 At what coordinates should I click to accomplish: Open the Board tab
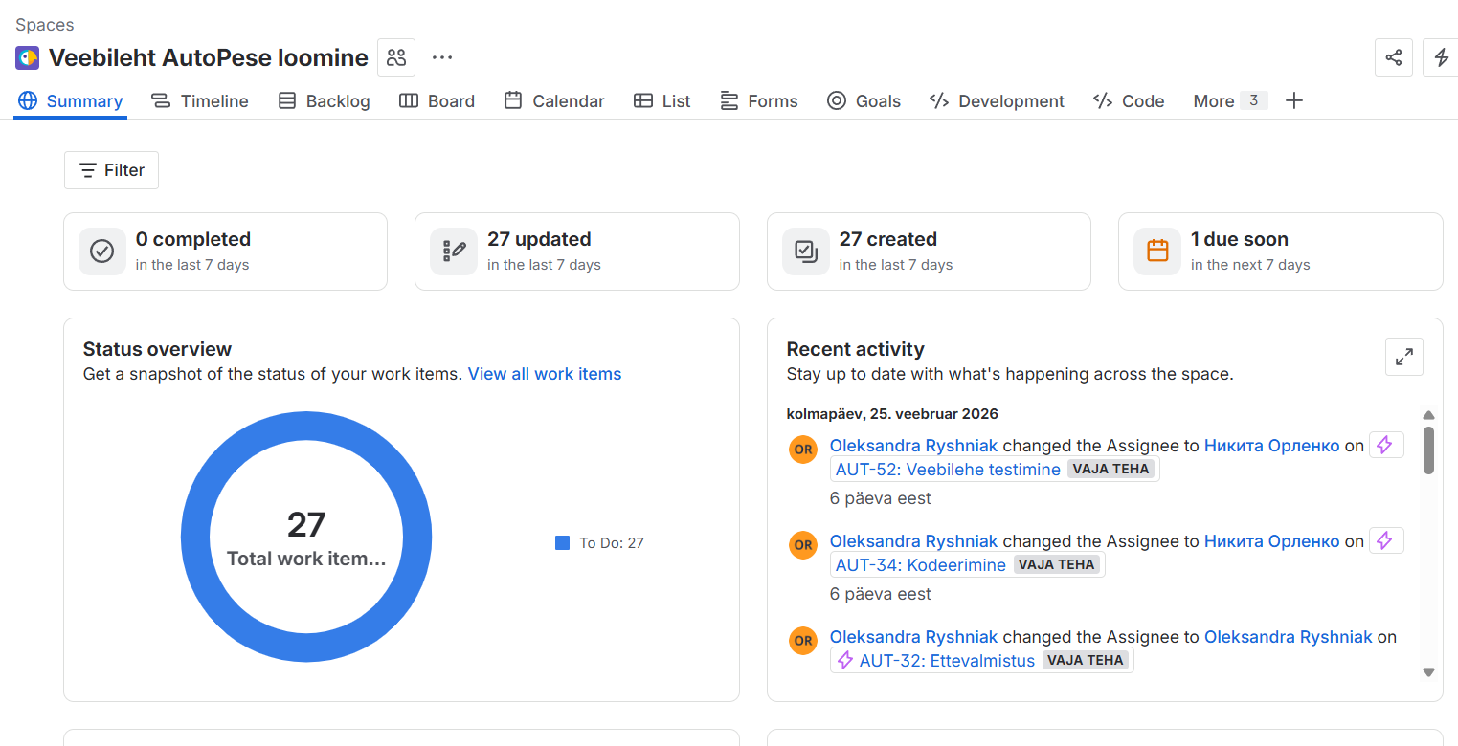tap(437, 100)
